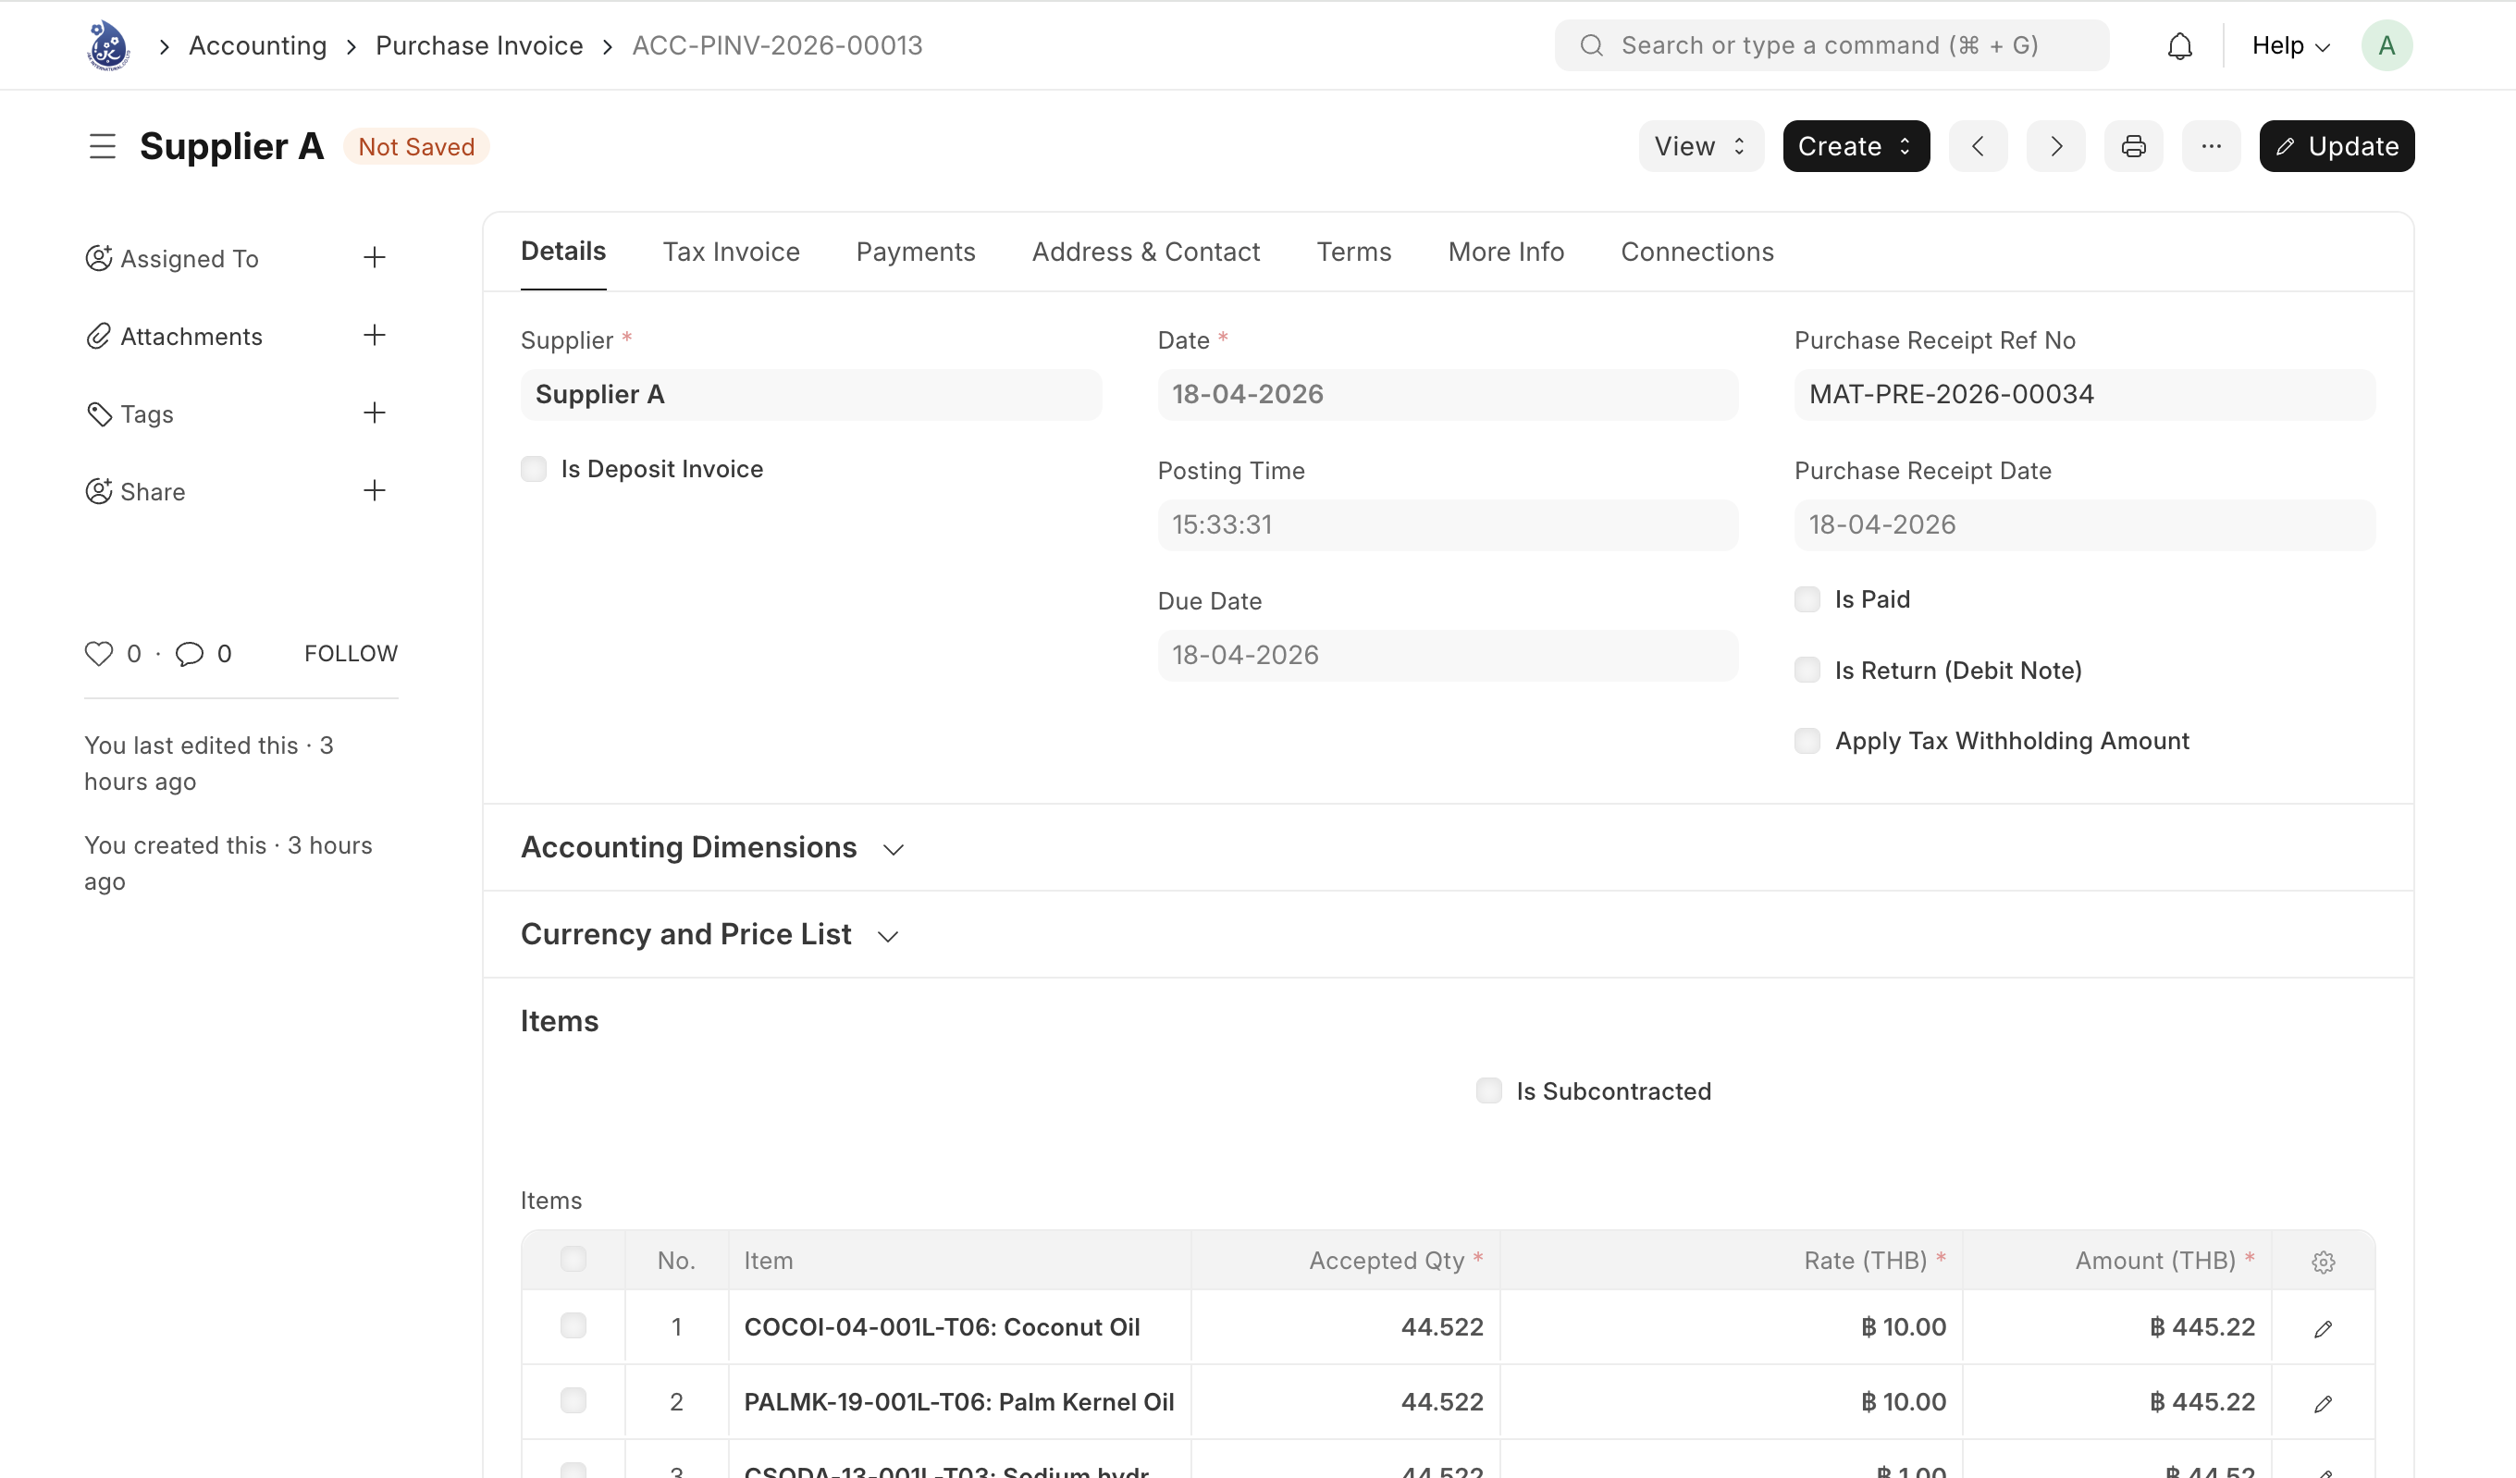Viewport: 2516px width, 1478px height.
Task: Open the View dropdown
Action: point(1701,147)
